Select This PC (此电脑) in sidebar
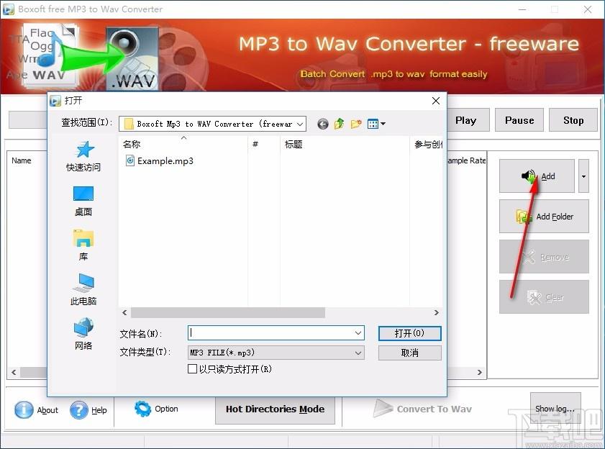The width and height of the screenshot is (605, 449). click(83, 289)
